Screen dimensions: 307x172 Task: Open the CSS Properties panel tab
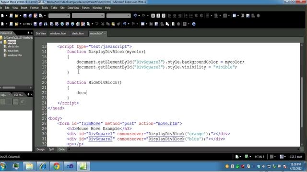(18, 95)
